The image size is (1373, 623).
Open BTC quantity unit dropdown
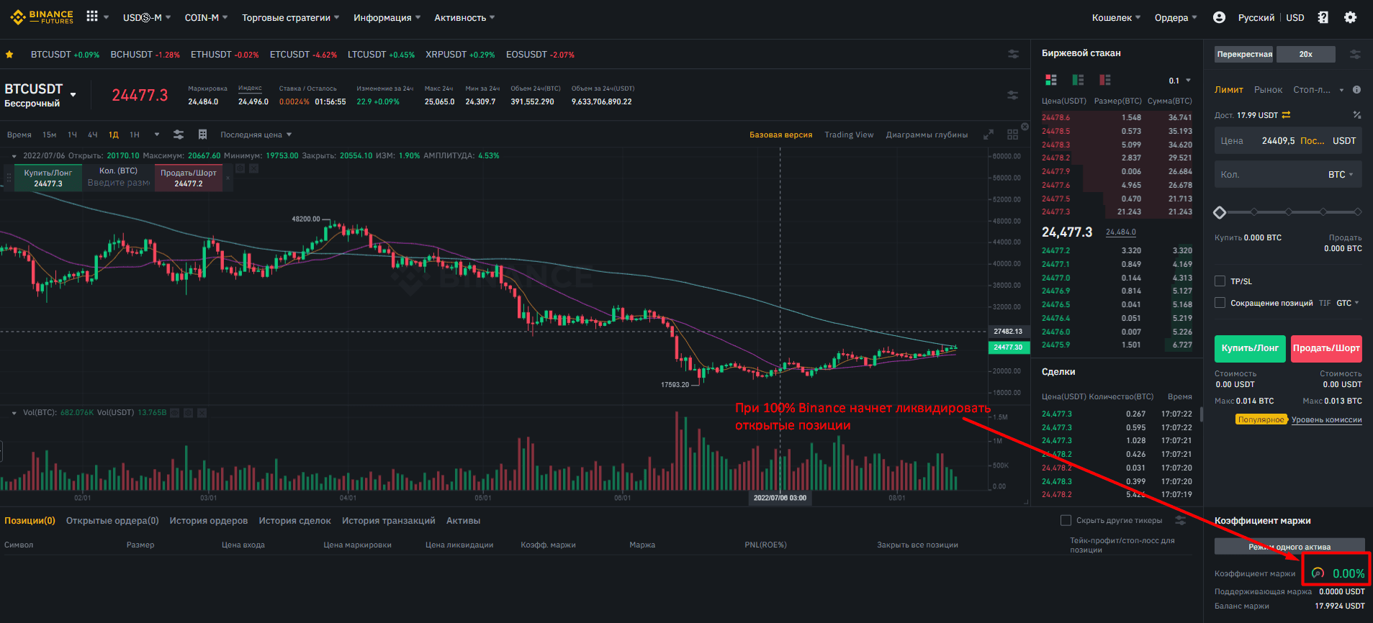[x=1341, y=175]
